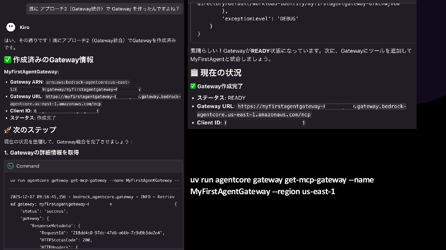
Task: Select Client ID value under 作成済みのGateway情報
Action: click(66, 111)
